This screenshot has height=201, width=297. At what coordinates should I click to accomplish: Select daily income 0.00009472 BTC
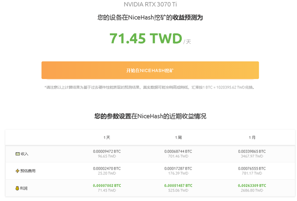(x=107, y=151)
